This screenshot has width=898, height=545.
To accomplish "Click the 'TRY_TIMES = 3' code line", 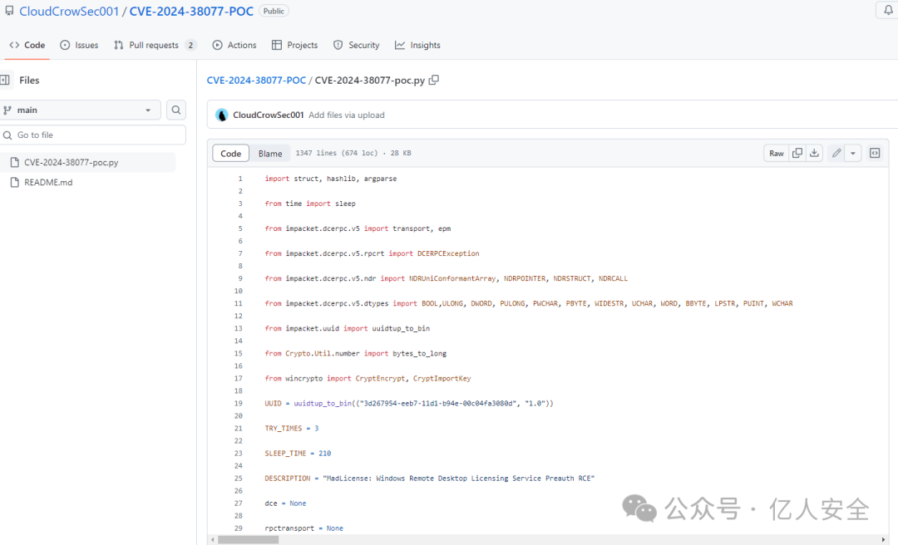I will pos(292,428).
